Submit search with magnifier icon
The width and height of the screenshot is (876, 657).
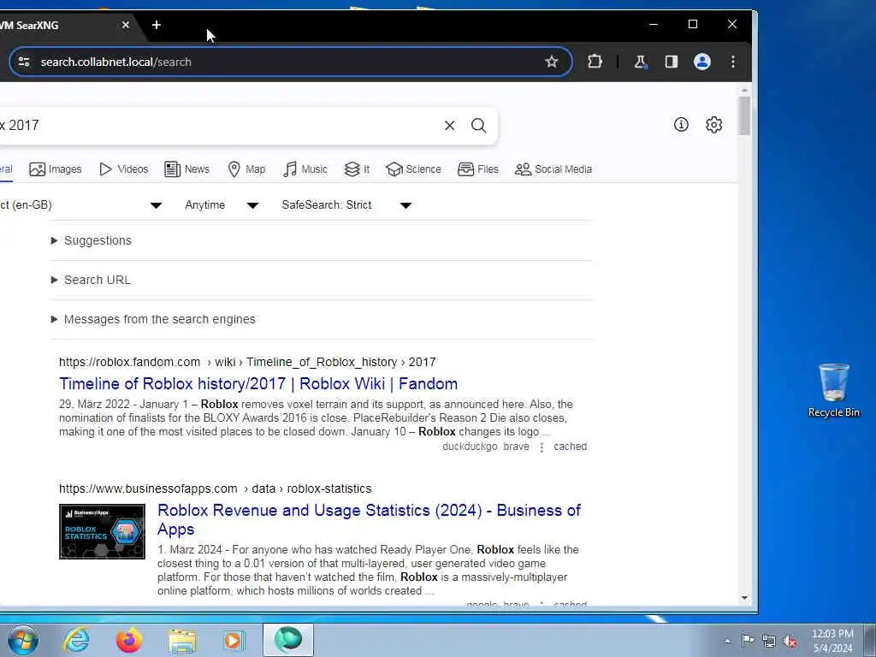[479, 126]
